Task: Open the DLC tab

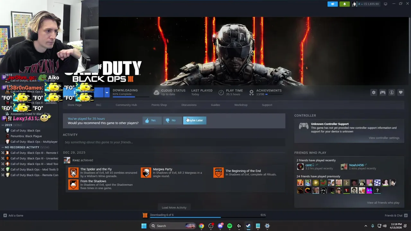Action: (x=99, y=105)
